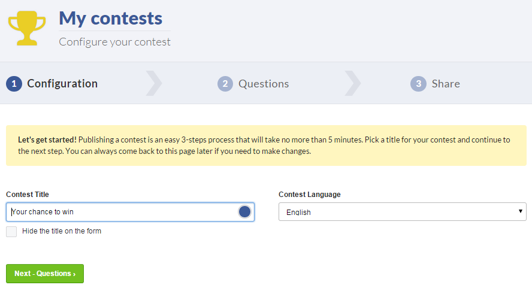Switch to the Questions step tab

point(253,84)
